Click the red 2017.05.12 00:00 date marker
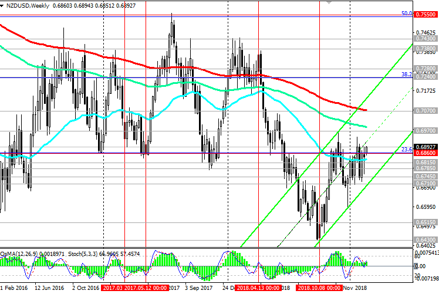The width and height of the screenshot is (439, 294). pyautogui.click(x=146, y=288)
